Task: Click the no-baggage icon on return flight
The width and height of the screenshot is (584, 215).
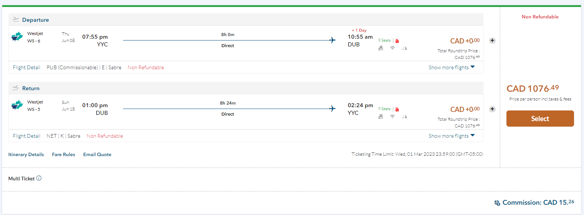Action: click(x=397, y=109)
